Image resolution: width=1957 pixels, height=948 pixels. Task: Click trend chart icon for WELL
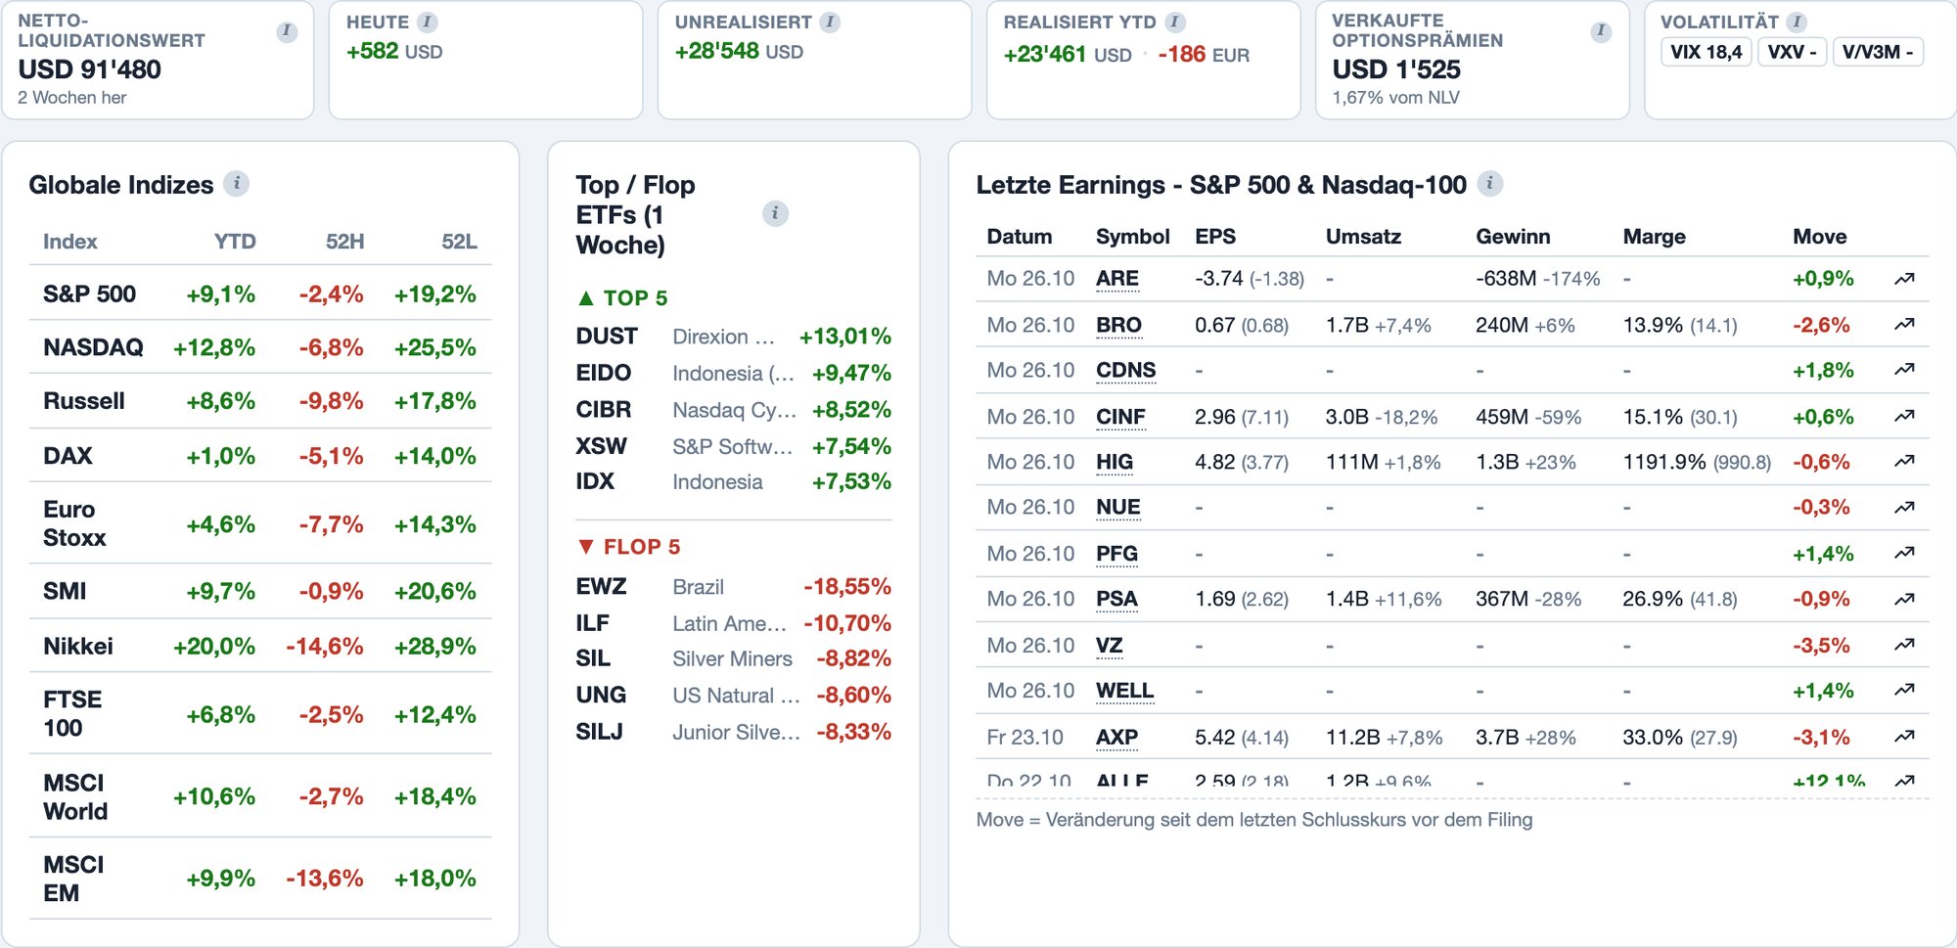pos(1904,690)
